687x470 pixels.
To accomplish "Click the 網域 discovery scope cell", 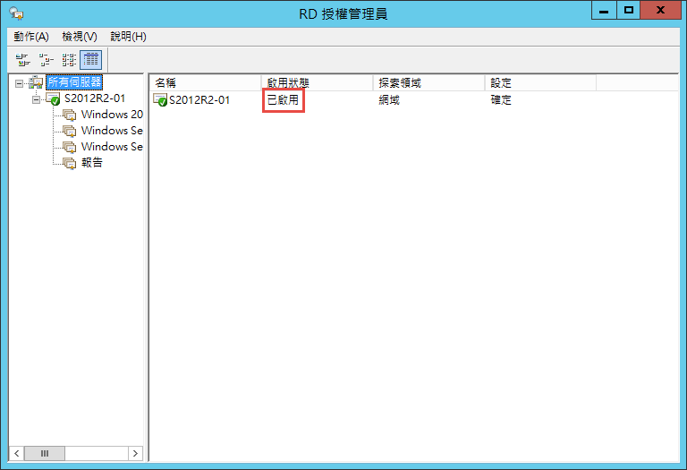I will [x=389, y=100].
